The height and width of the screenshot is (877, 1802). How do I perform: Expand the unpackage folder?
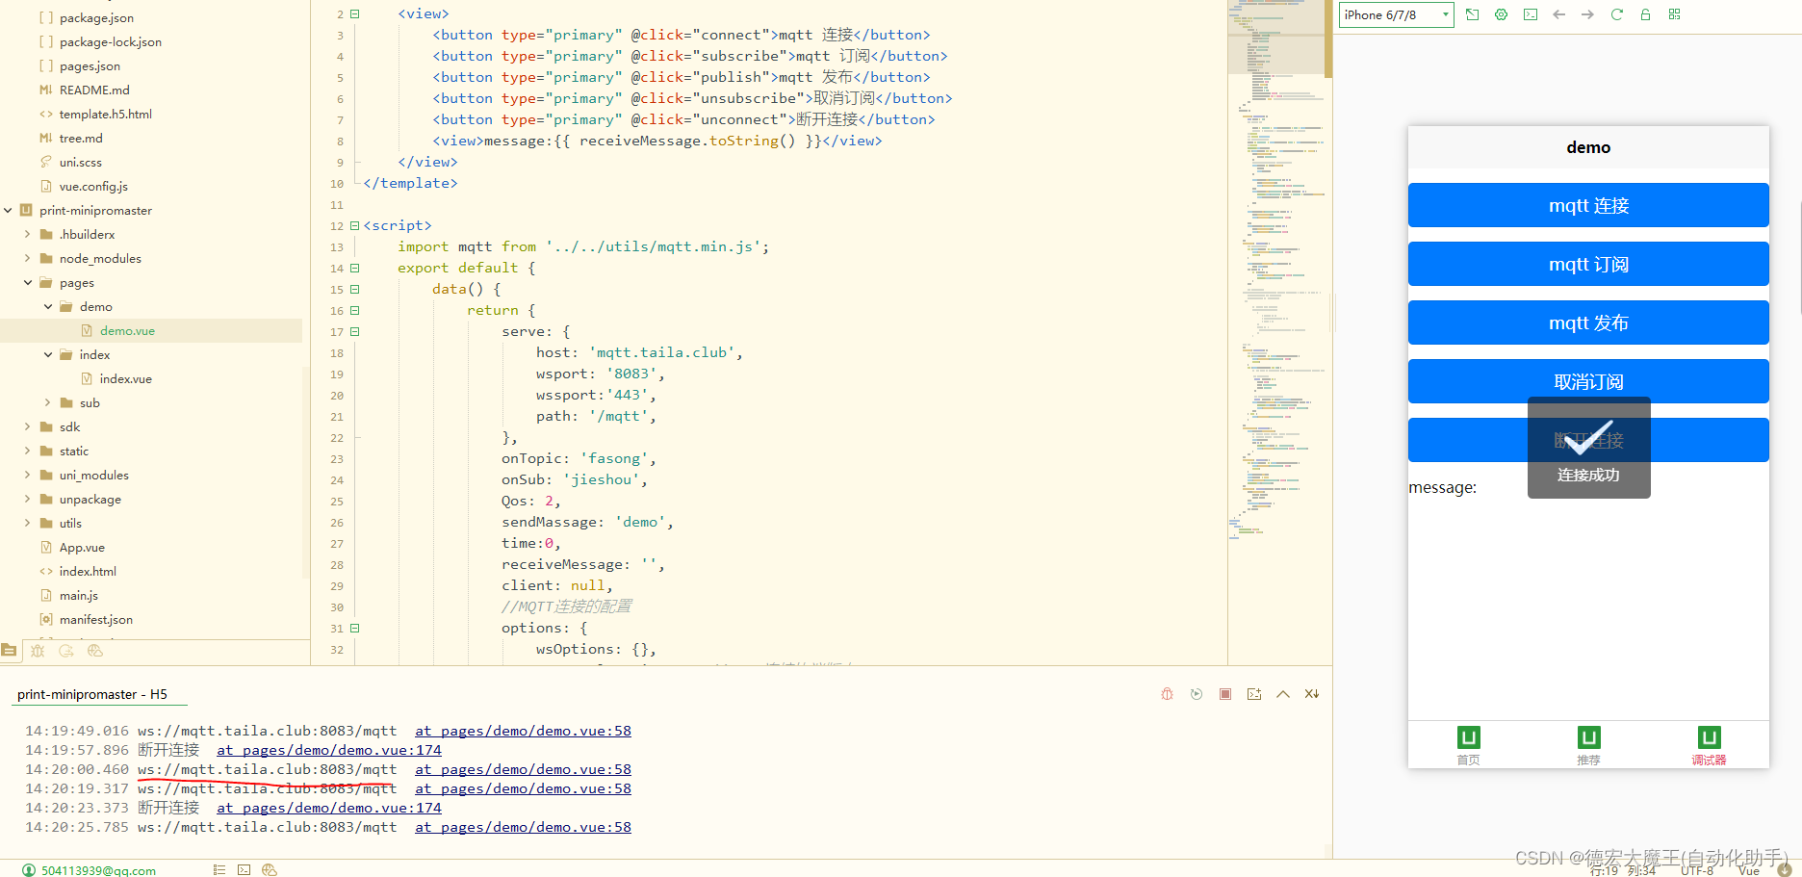[x=28, y=499]
